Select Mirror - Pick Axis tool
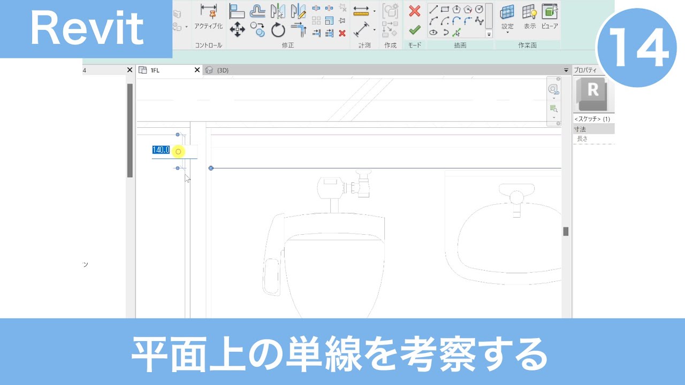 pyautogui.click(x=278, y=12)
